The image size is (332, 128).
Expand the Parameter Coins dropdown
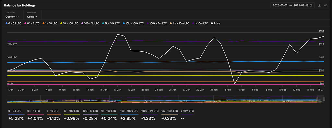coord(32,17)
